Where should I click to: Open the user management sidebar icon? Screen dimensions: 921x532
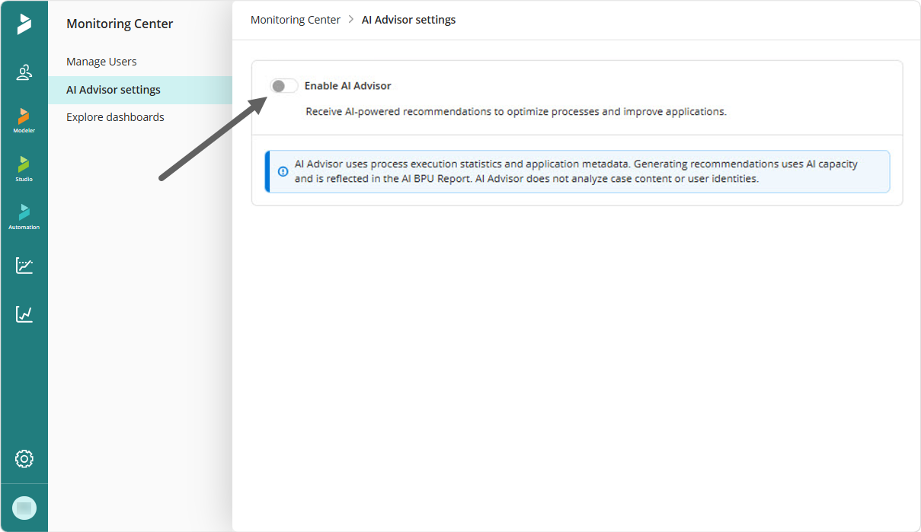(24, 72)
